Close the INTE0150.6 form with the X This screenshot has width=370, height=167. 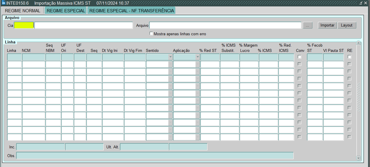tap(366, 3)
